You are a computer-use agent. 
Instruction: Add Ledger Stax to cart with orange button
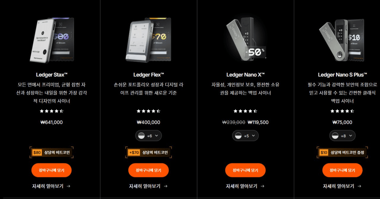pyautogui.click(x=51, y=170)
